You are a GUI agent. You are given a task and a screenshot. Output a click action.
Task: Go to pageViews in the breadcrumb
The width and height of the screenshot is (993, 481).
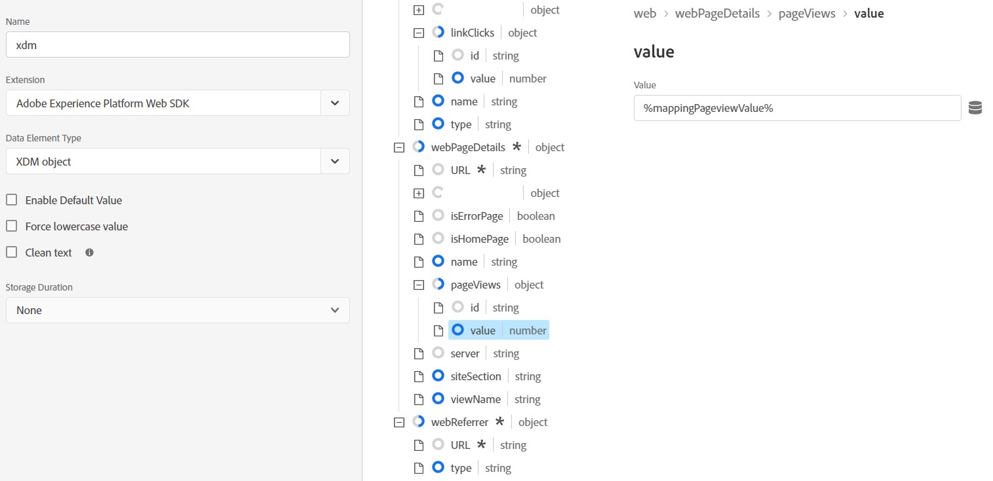coord(807,14)
